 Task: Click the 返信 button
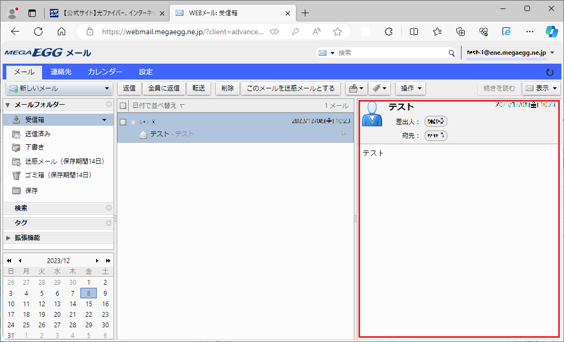[x=129, y=88]
